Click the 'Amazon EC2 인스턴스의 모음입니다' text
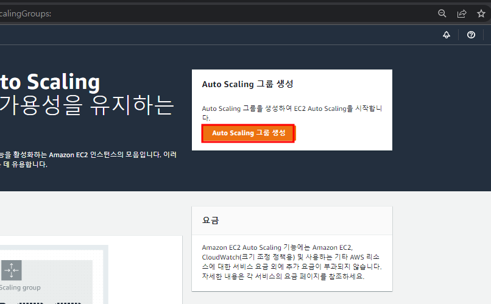Image resolution: width=491 pixels, height=304 pixels. click(105, 155)
